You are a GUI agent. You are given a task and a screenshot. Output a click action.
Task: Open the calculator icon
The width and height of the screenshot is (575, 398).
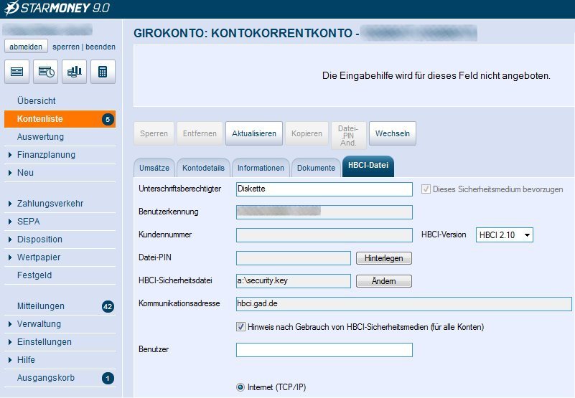(x=103, y=72)
